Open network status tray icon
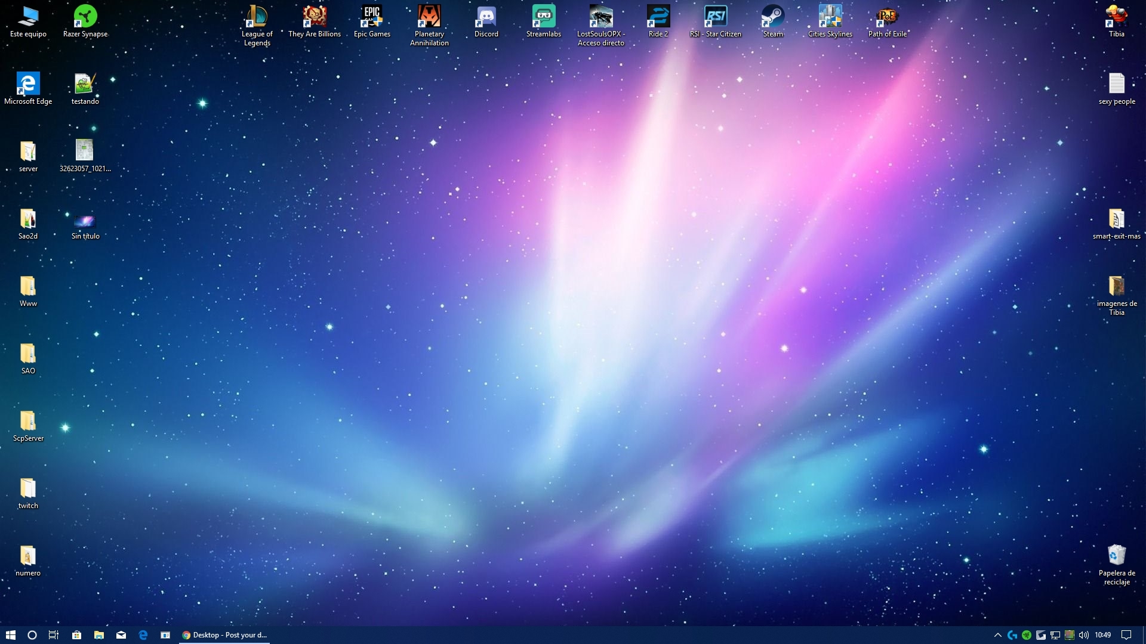 1055,635
